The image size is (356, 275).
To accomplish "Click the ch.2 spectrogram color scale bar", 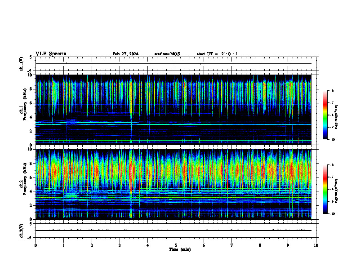I will point(325,189).
